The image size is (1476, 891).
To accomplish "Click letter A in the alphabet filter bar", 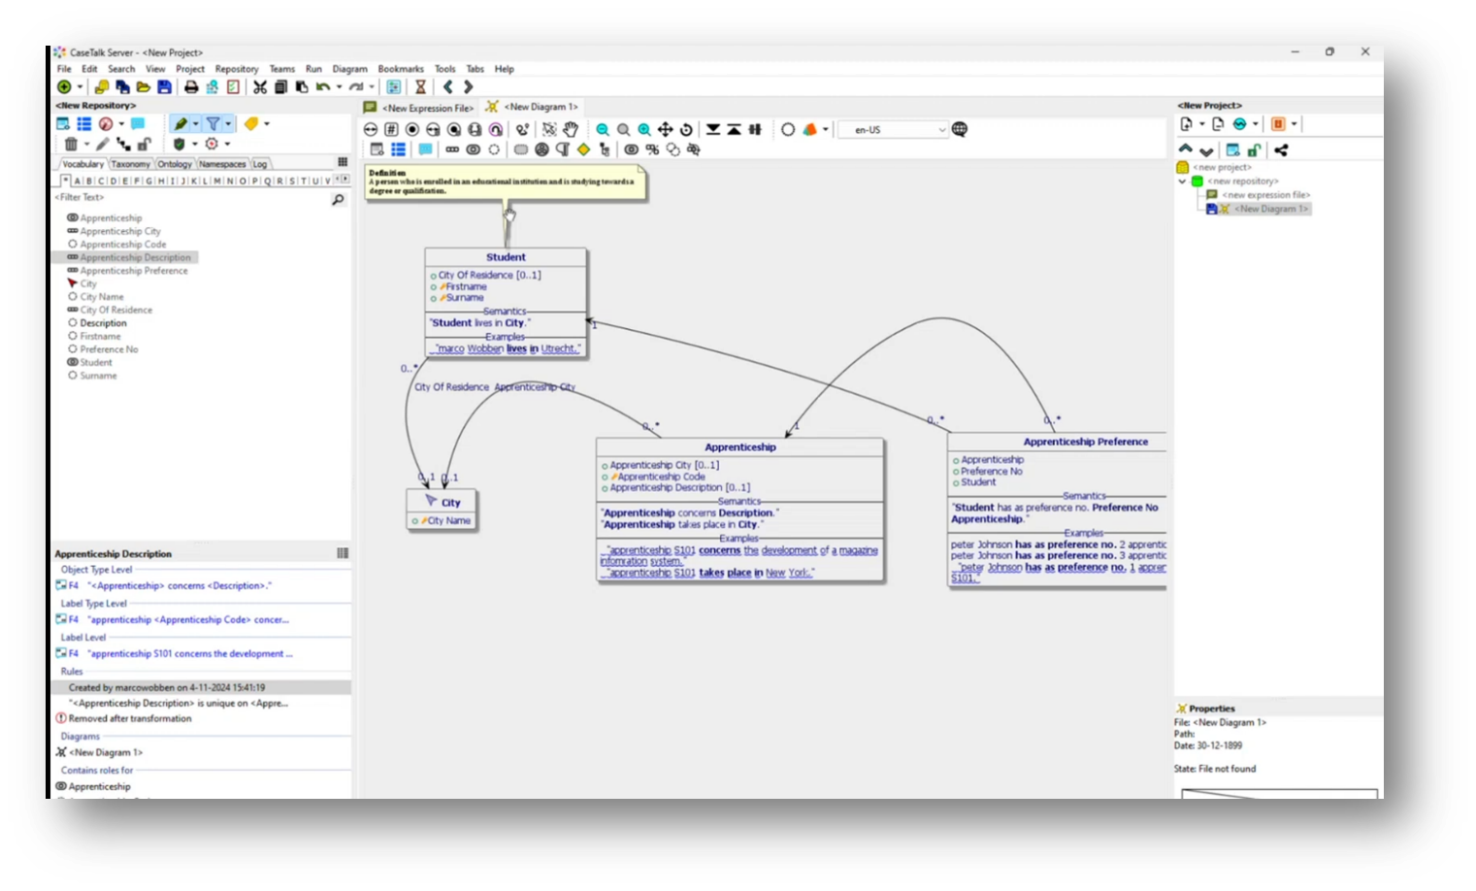I will (78, 181).
